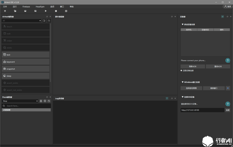This screenshot has height=147, width=233.
Task: Close the Poco辅助窗 panel
Action: 50,97
